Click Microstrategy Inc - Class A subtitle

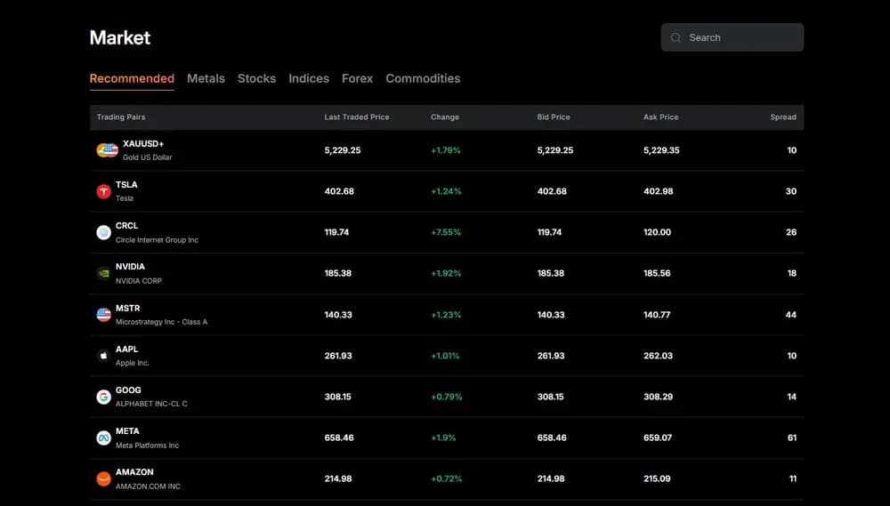tap(162, 322)
